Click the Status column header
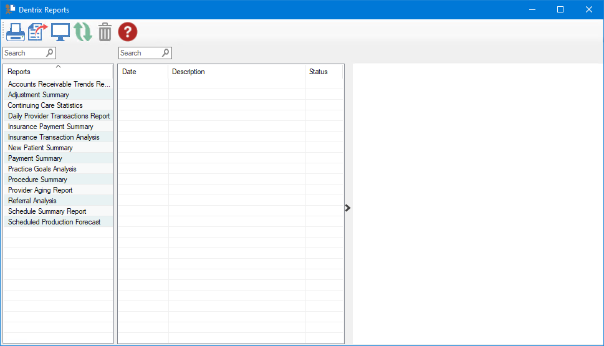604x346 pixels. (x=323, y=72)
